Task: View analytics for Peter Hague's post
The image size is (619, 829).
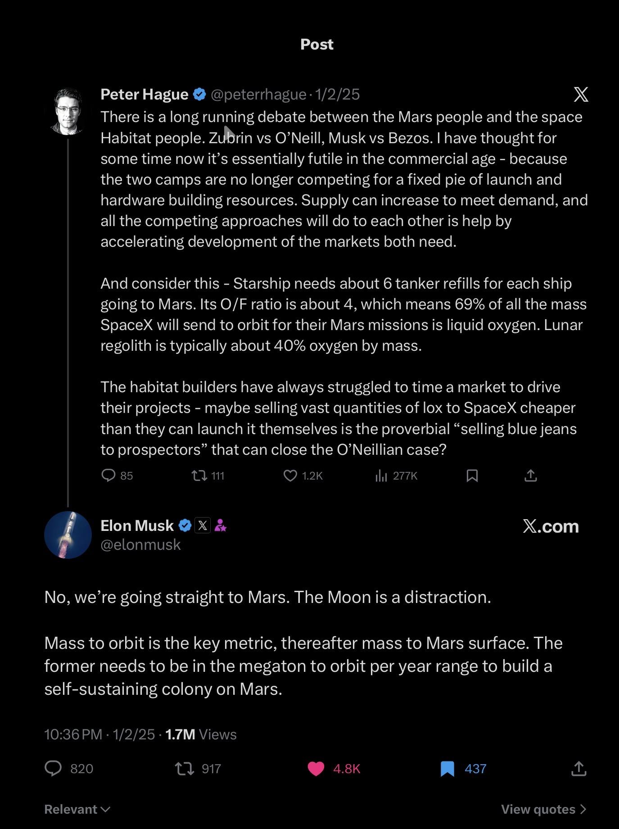Action: pyautogui.click(x=381, y=476)
